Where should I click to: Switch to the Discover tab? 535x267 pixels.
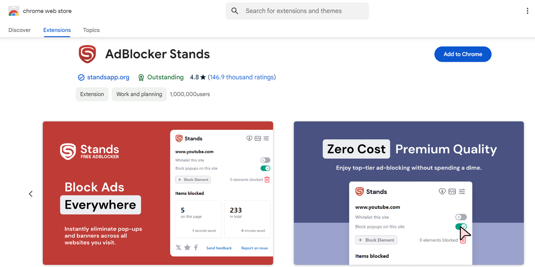click(x=19, y=30)
